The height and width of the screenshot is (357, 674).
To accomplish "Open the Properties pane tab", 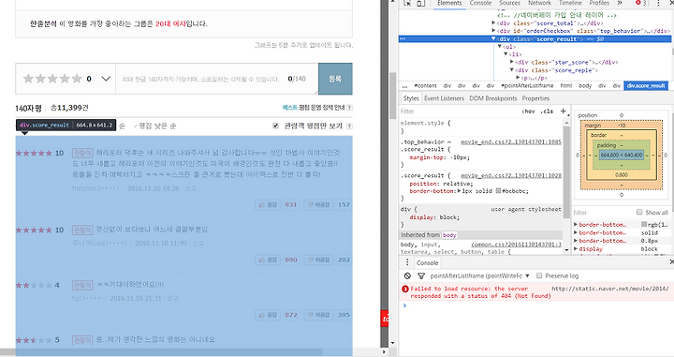I will tap(535, 98).
